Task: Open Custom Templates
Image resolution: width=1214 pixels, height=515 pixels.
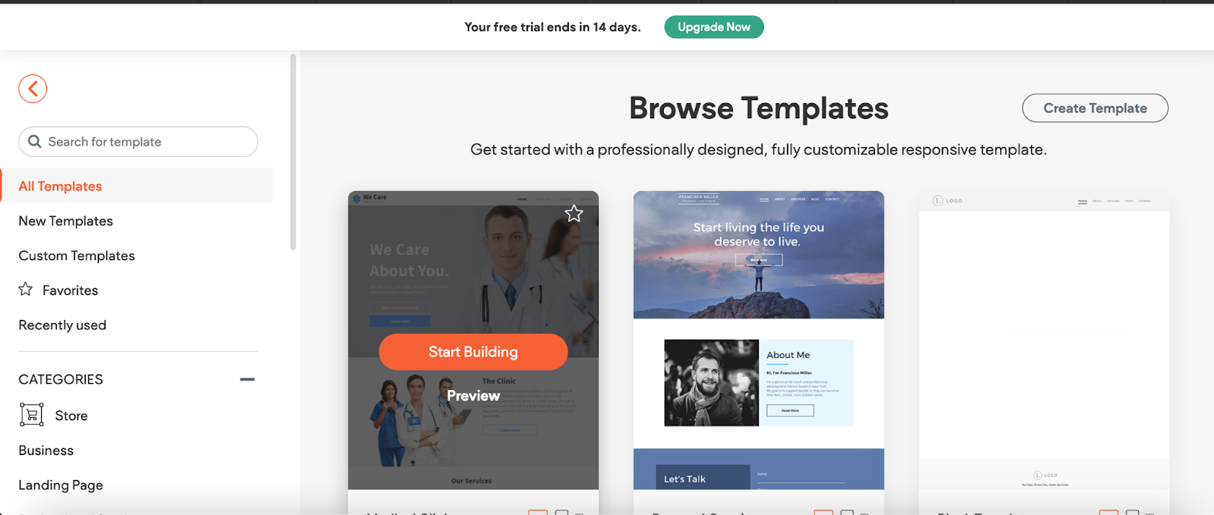Action: [77, 256]
